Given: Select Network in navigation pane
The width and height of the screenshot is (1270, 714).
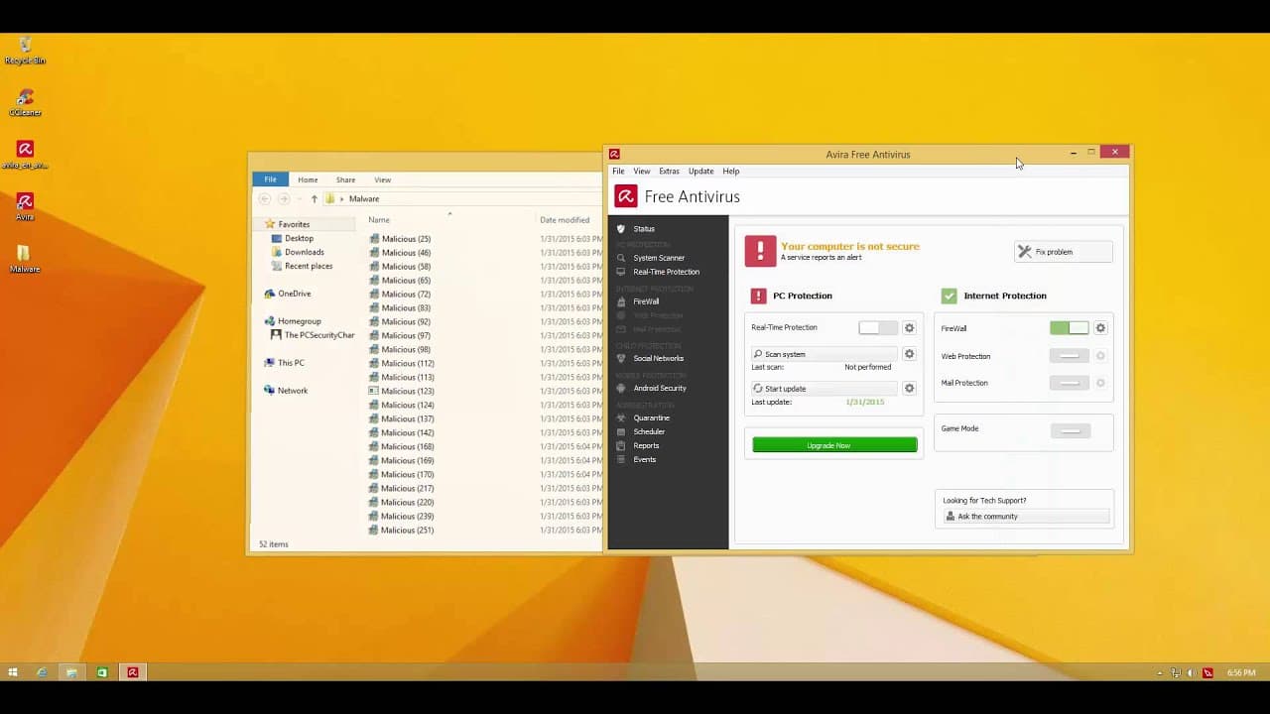Looking at the screenshot, I should coord(292,391).
